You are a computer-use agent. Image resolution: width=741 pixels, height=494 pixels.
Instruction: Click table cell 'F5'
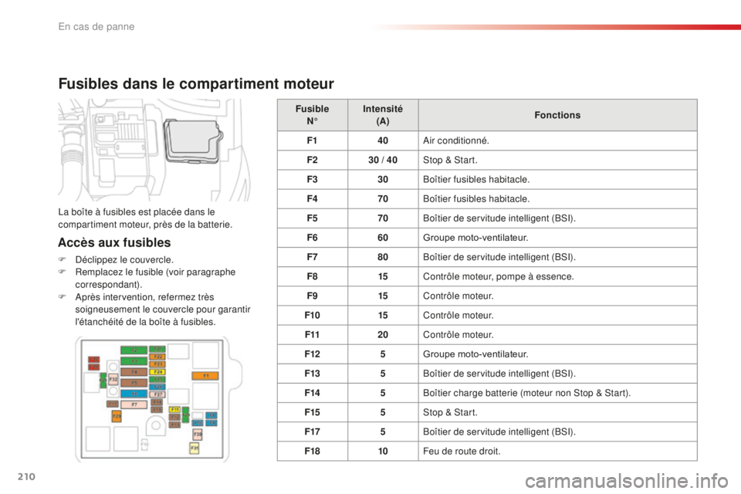(313, 218)
